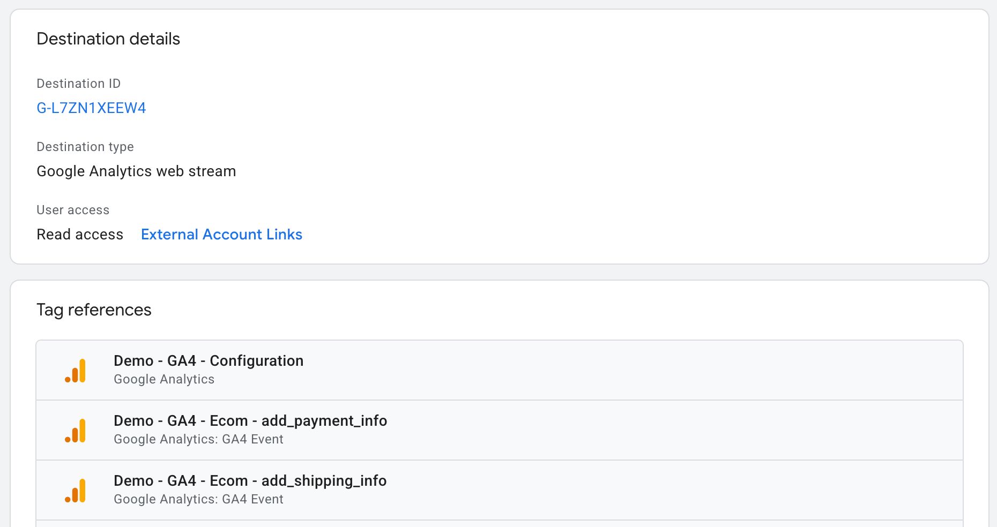Open External Account Links
This screenshot has height=527, width=997.
point(221,235)
